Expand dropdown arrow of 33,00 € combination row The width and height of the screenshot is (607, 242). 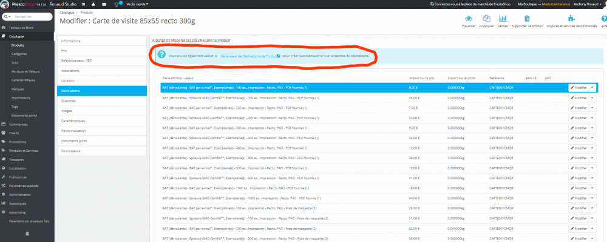[592, 118]
